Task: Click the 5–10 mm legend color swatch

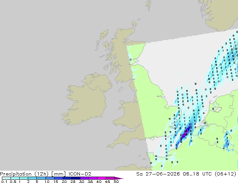Action: pos(41,178)
